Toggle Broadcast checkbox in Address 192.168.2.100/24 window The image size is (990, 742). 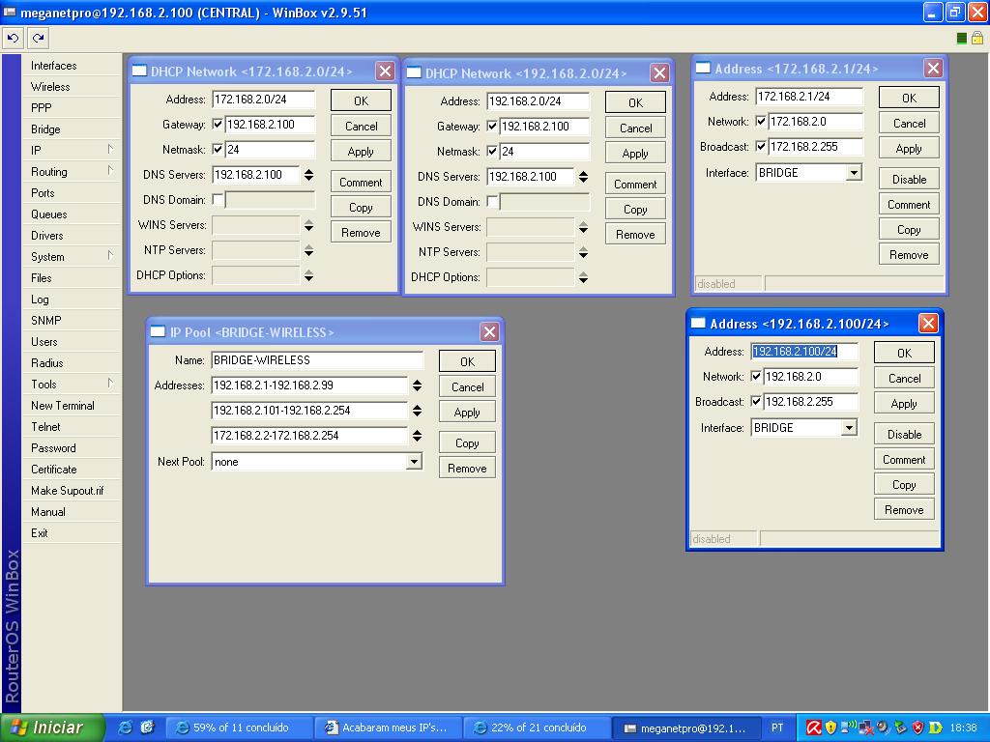click(756, 402)
